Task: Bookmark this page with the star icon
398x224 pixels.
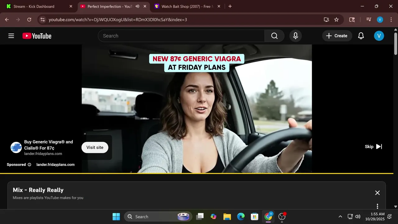Action: point(336,20)
